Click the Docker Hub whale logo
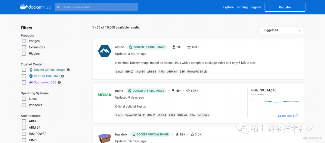The image size is (325, 143). [x=35, y=7]
